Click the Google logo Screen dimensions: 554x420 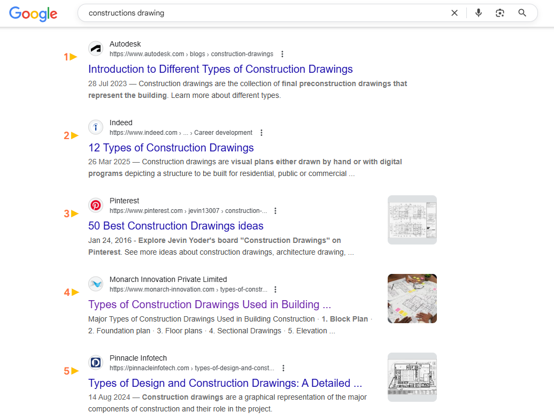click(x=33, y=14)
